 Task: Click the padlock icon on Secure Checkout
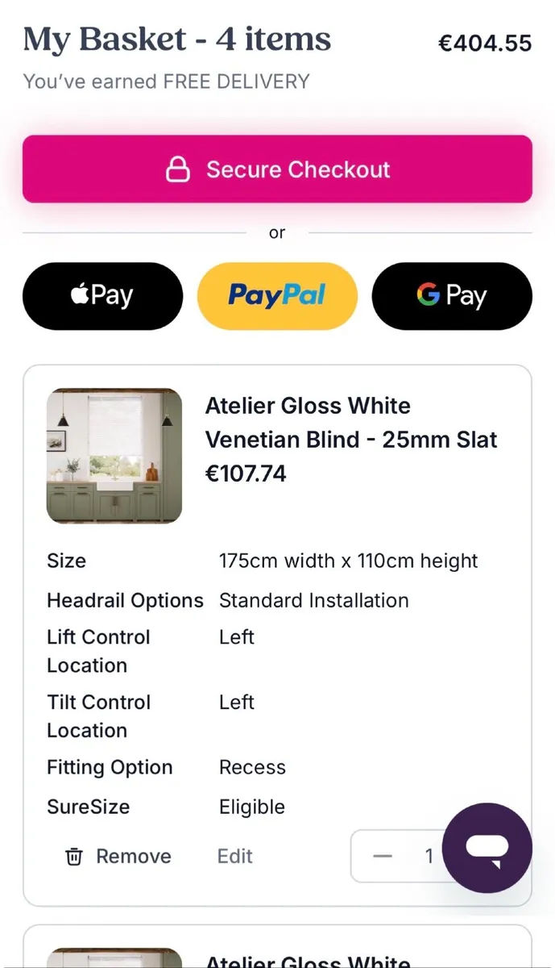click(x=177, y=169)
